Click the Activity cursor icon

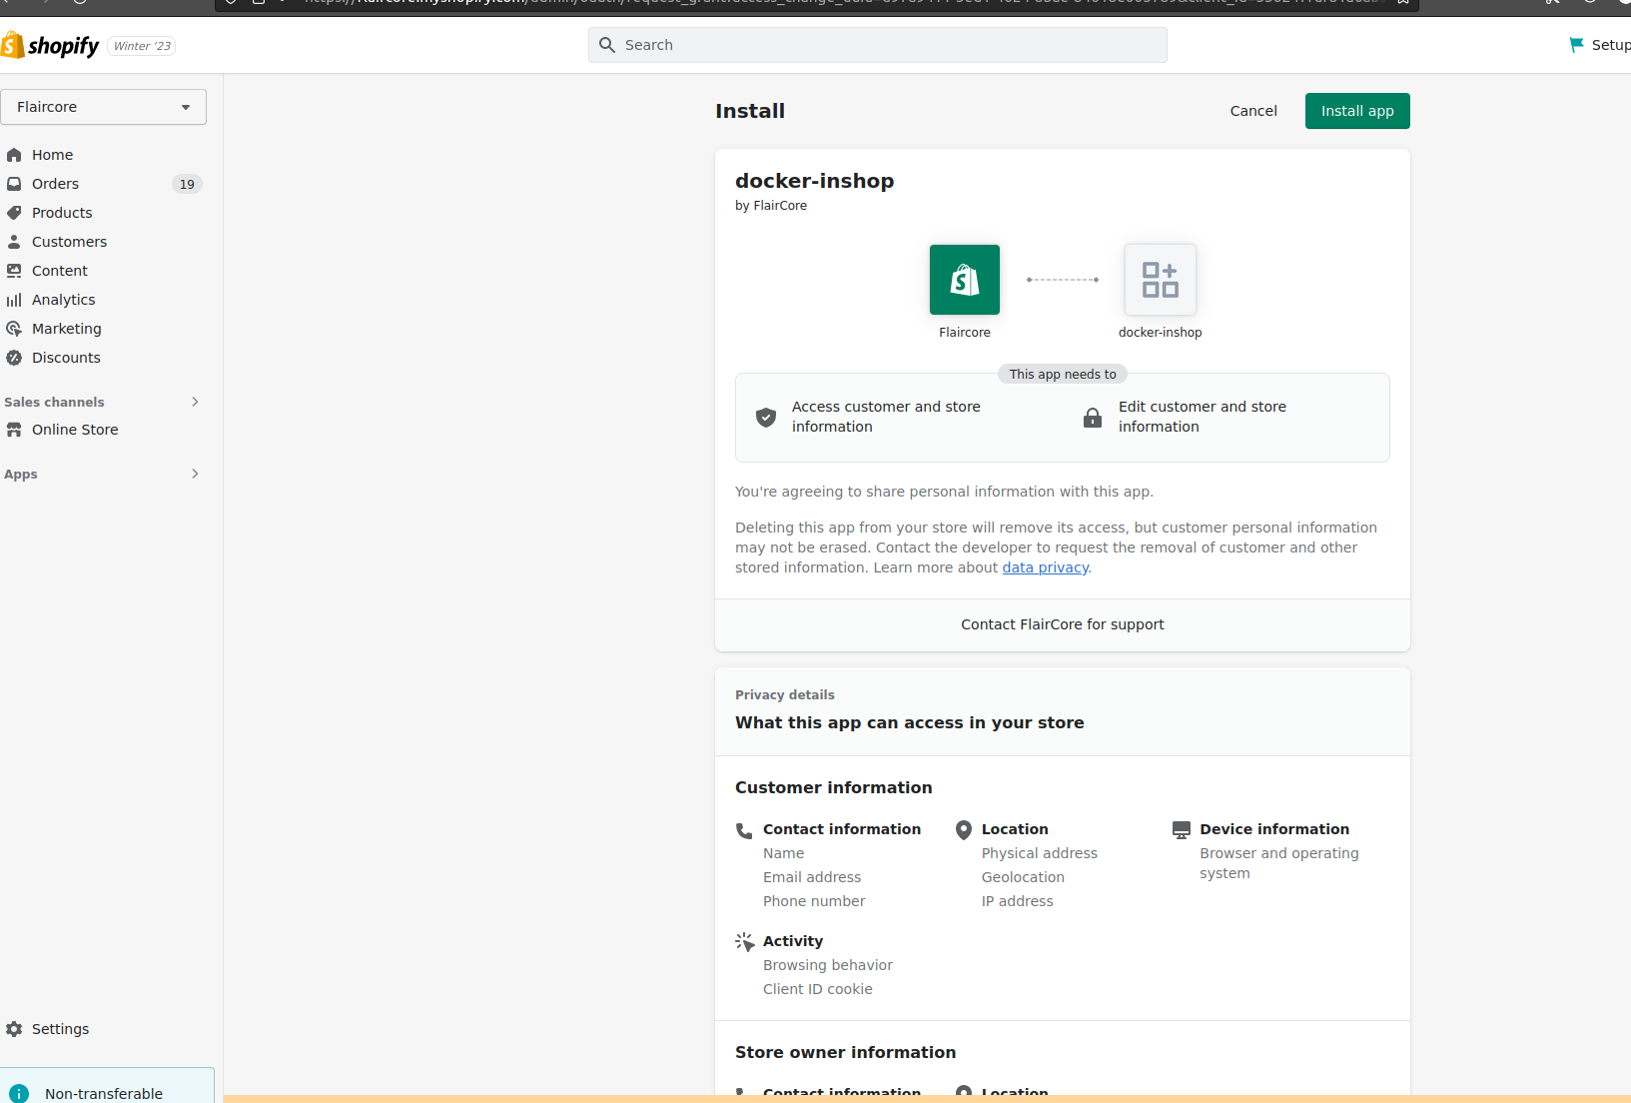pos(744,942)
